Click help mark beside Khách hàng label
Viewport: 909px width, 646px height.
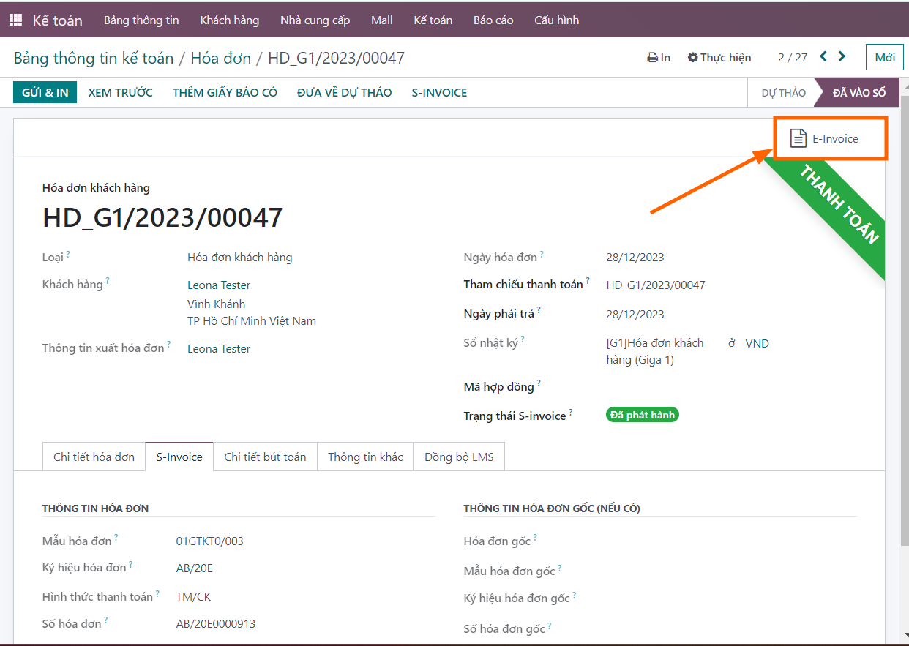click(x=108, y=280)
